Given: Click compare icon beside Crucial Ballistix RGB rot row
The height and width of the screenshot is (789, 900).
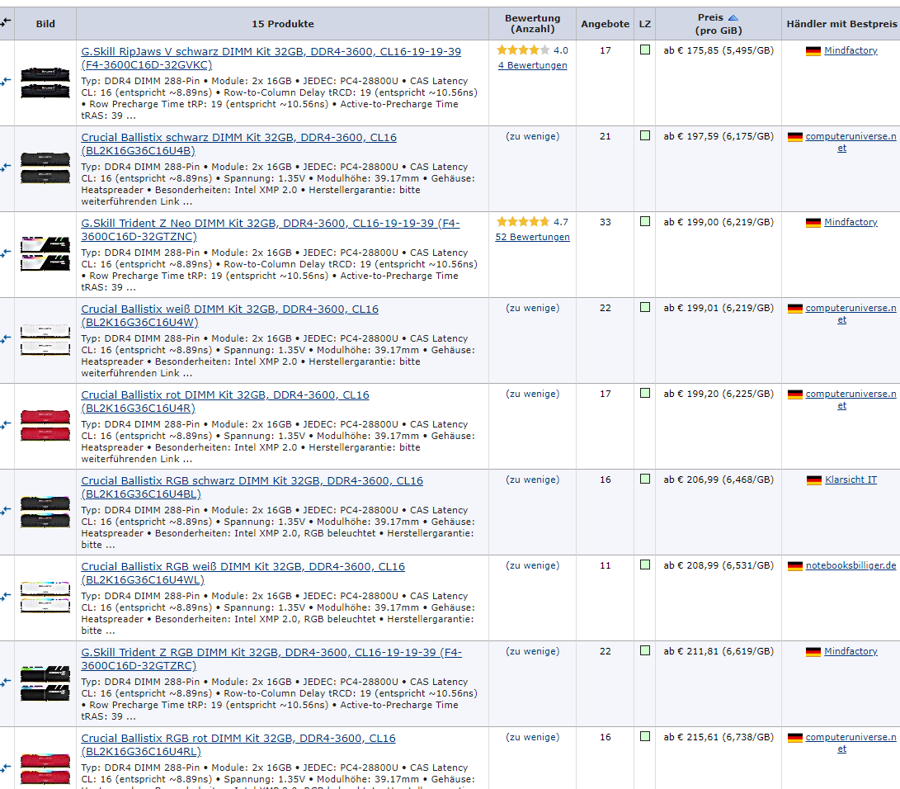Looking at the screenshot, I should coord(5,768).
